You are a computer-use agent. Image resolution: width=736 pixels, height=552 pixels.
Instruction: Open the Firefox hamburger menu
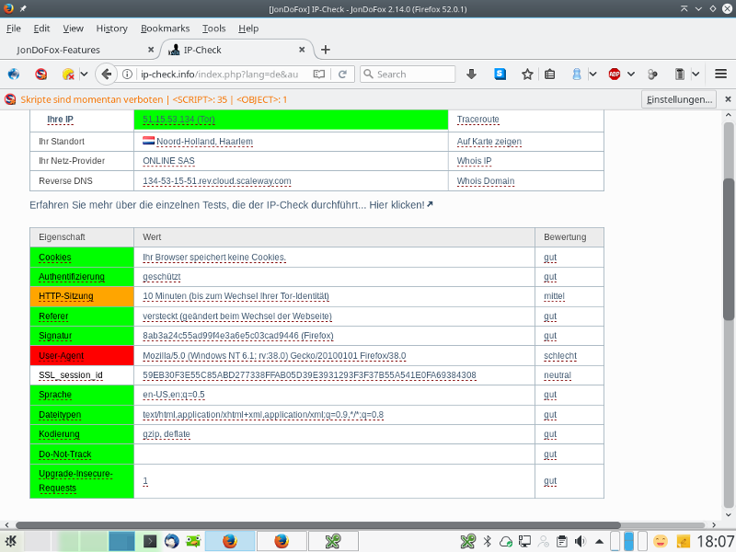pos(721,75)
